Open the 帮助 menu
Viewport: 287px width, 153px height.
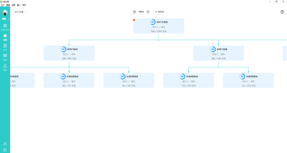click(24, 5)
